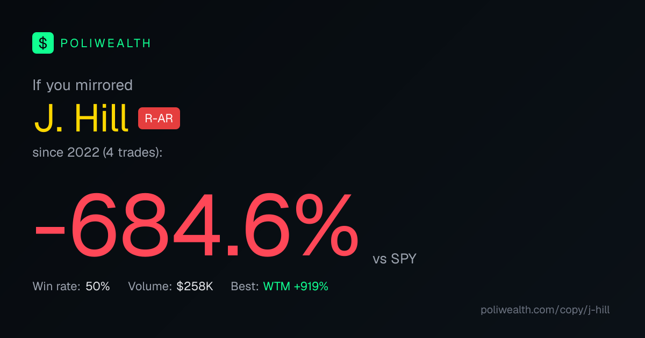Click the 'Volume:' label
This screenshot has width=645, height=338.
(x=150, y=286)
